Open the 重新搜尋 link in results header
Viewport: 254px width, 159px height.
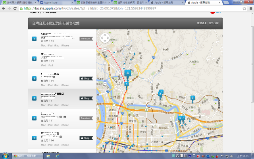click(x=214, y=23)
